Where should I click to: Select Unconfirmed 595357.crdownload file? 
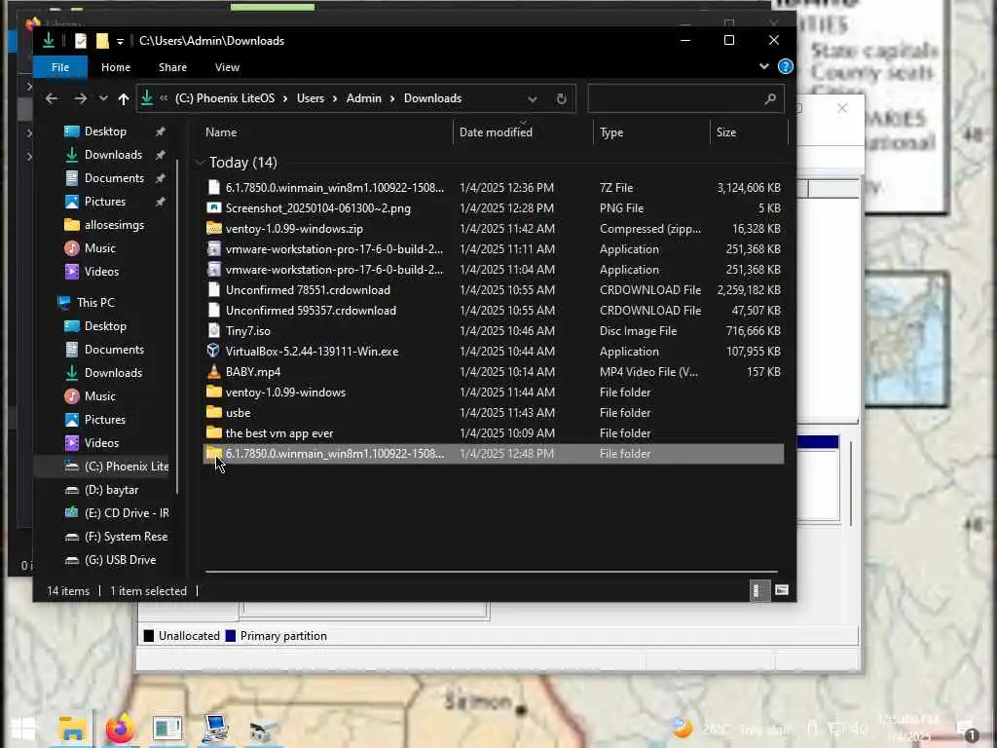pos(494,311)
